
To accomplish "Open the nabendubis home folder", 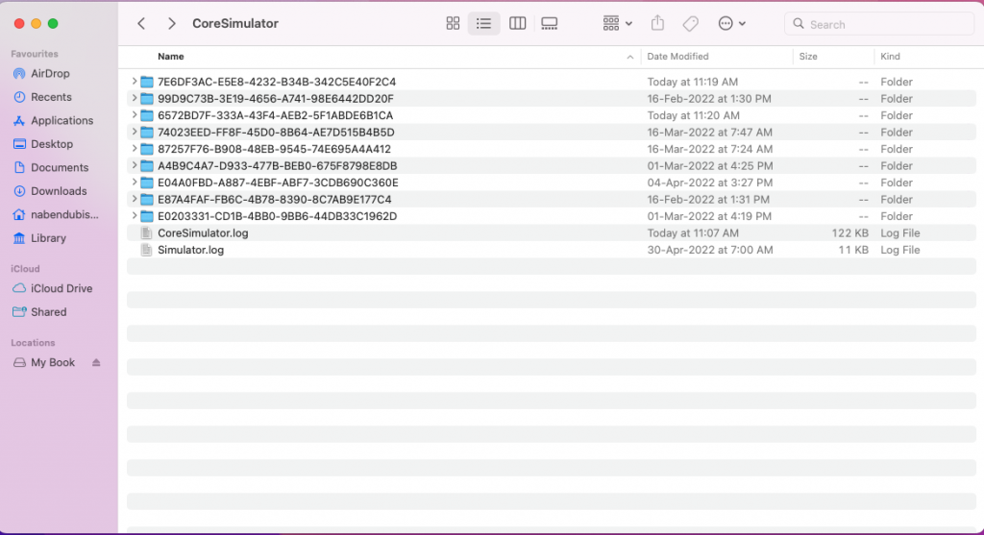I will coord(64,214).
